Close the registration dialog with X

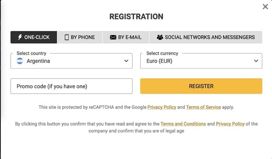[265, 7]
